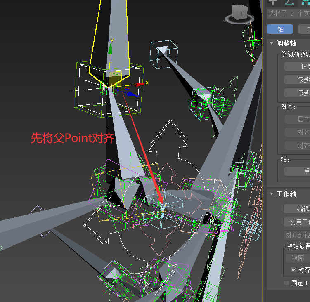Screen dimensions: 310x302
Task: Click second 仅影 button under 移动/旋转
Action: (297, 80)
